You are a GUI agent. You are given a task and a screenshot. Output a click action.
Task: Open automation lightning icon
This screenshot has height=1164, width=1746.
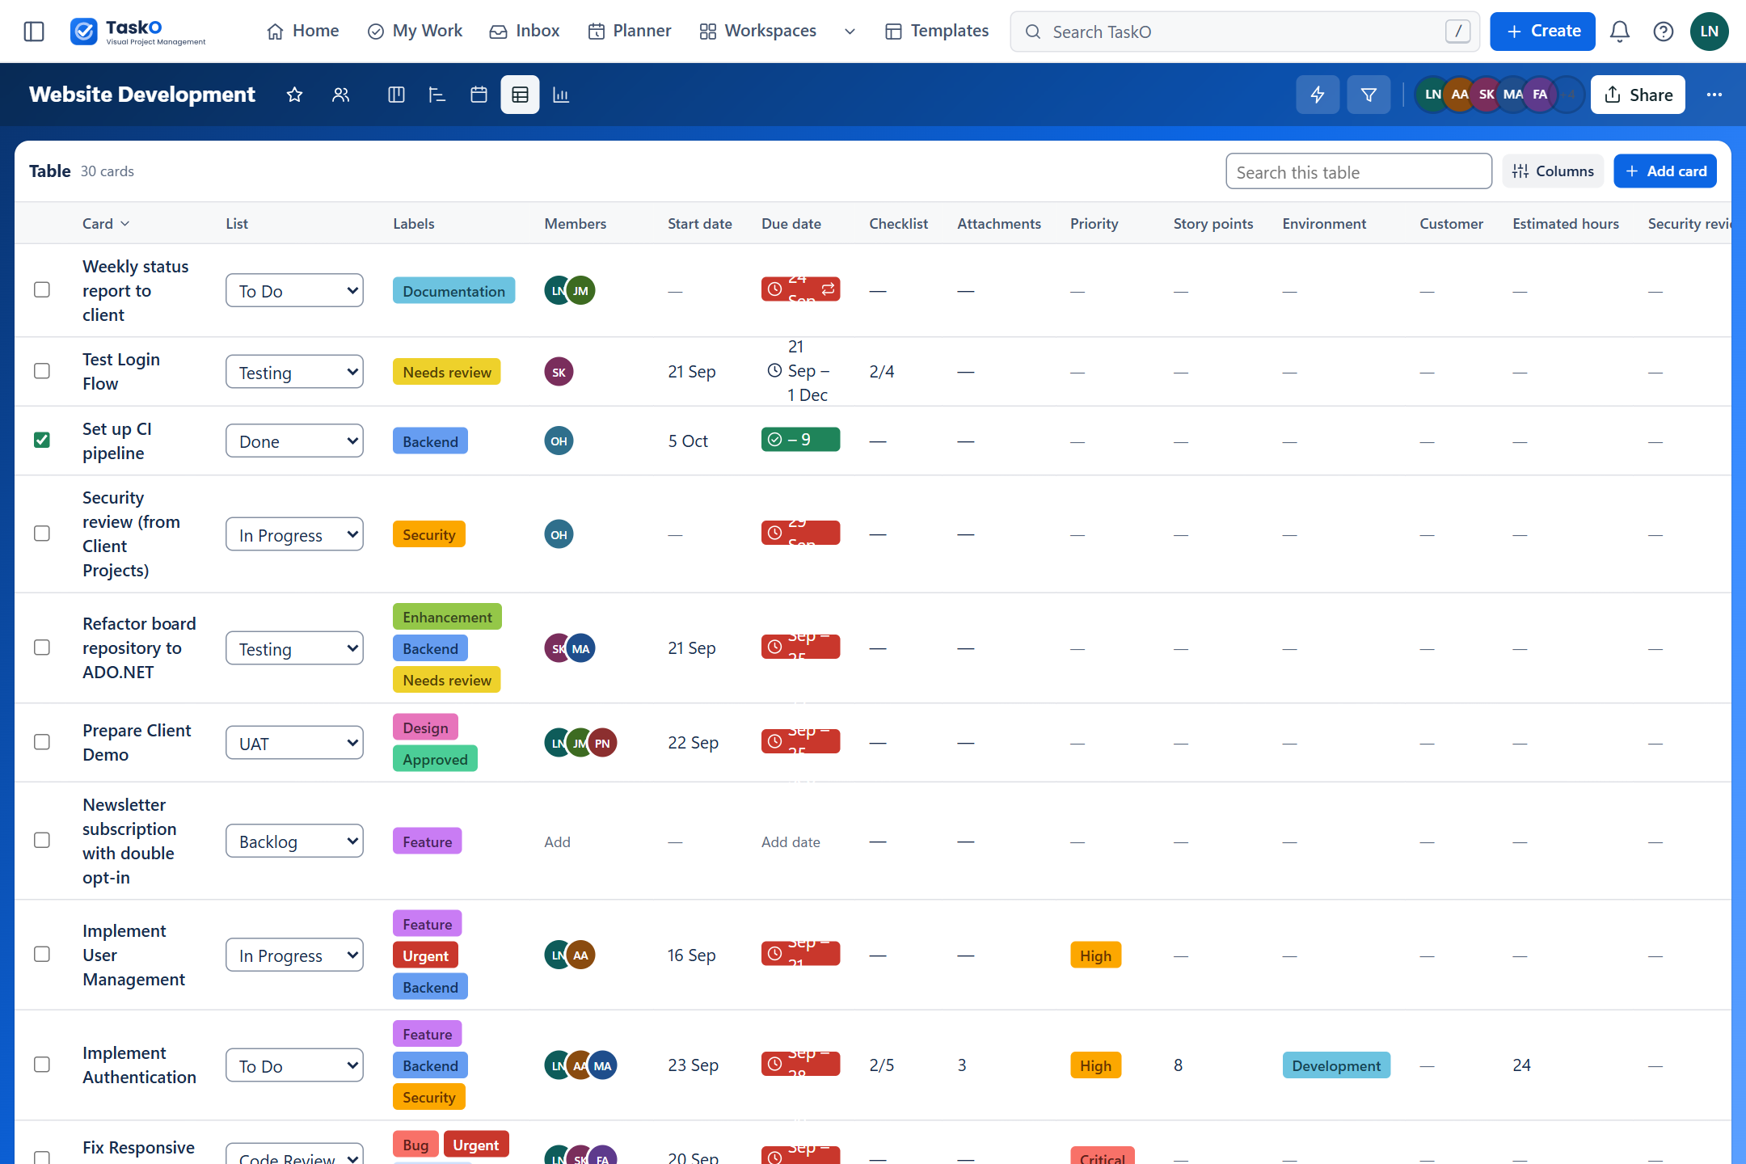click(x=1318, y=95)
